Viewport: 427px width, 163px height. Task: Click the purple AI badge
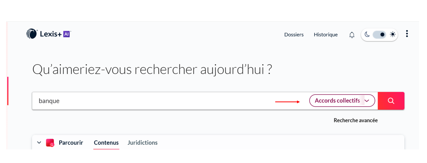pyautogui.click(x=67, y=34)
